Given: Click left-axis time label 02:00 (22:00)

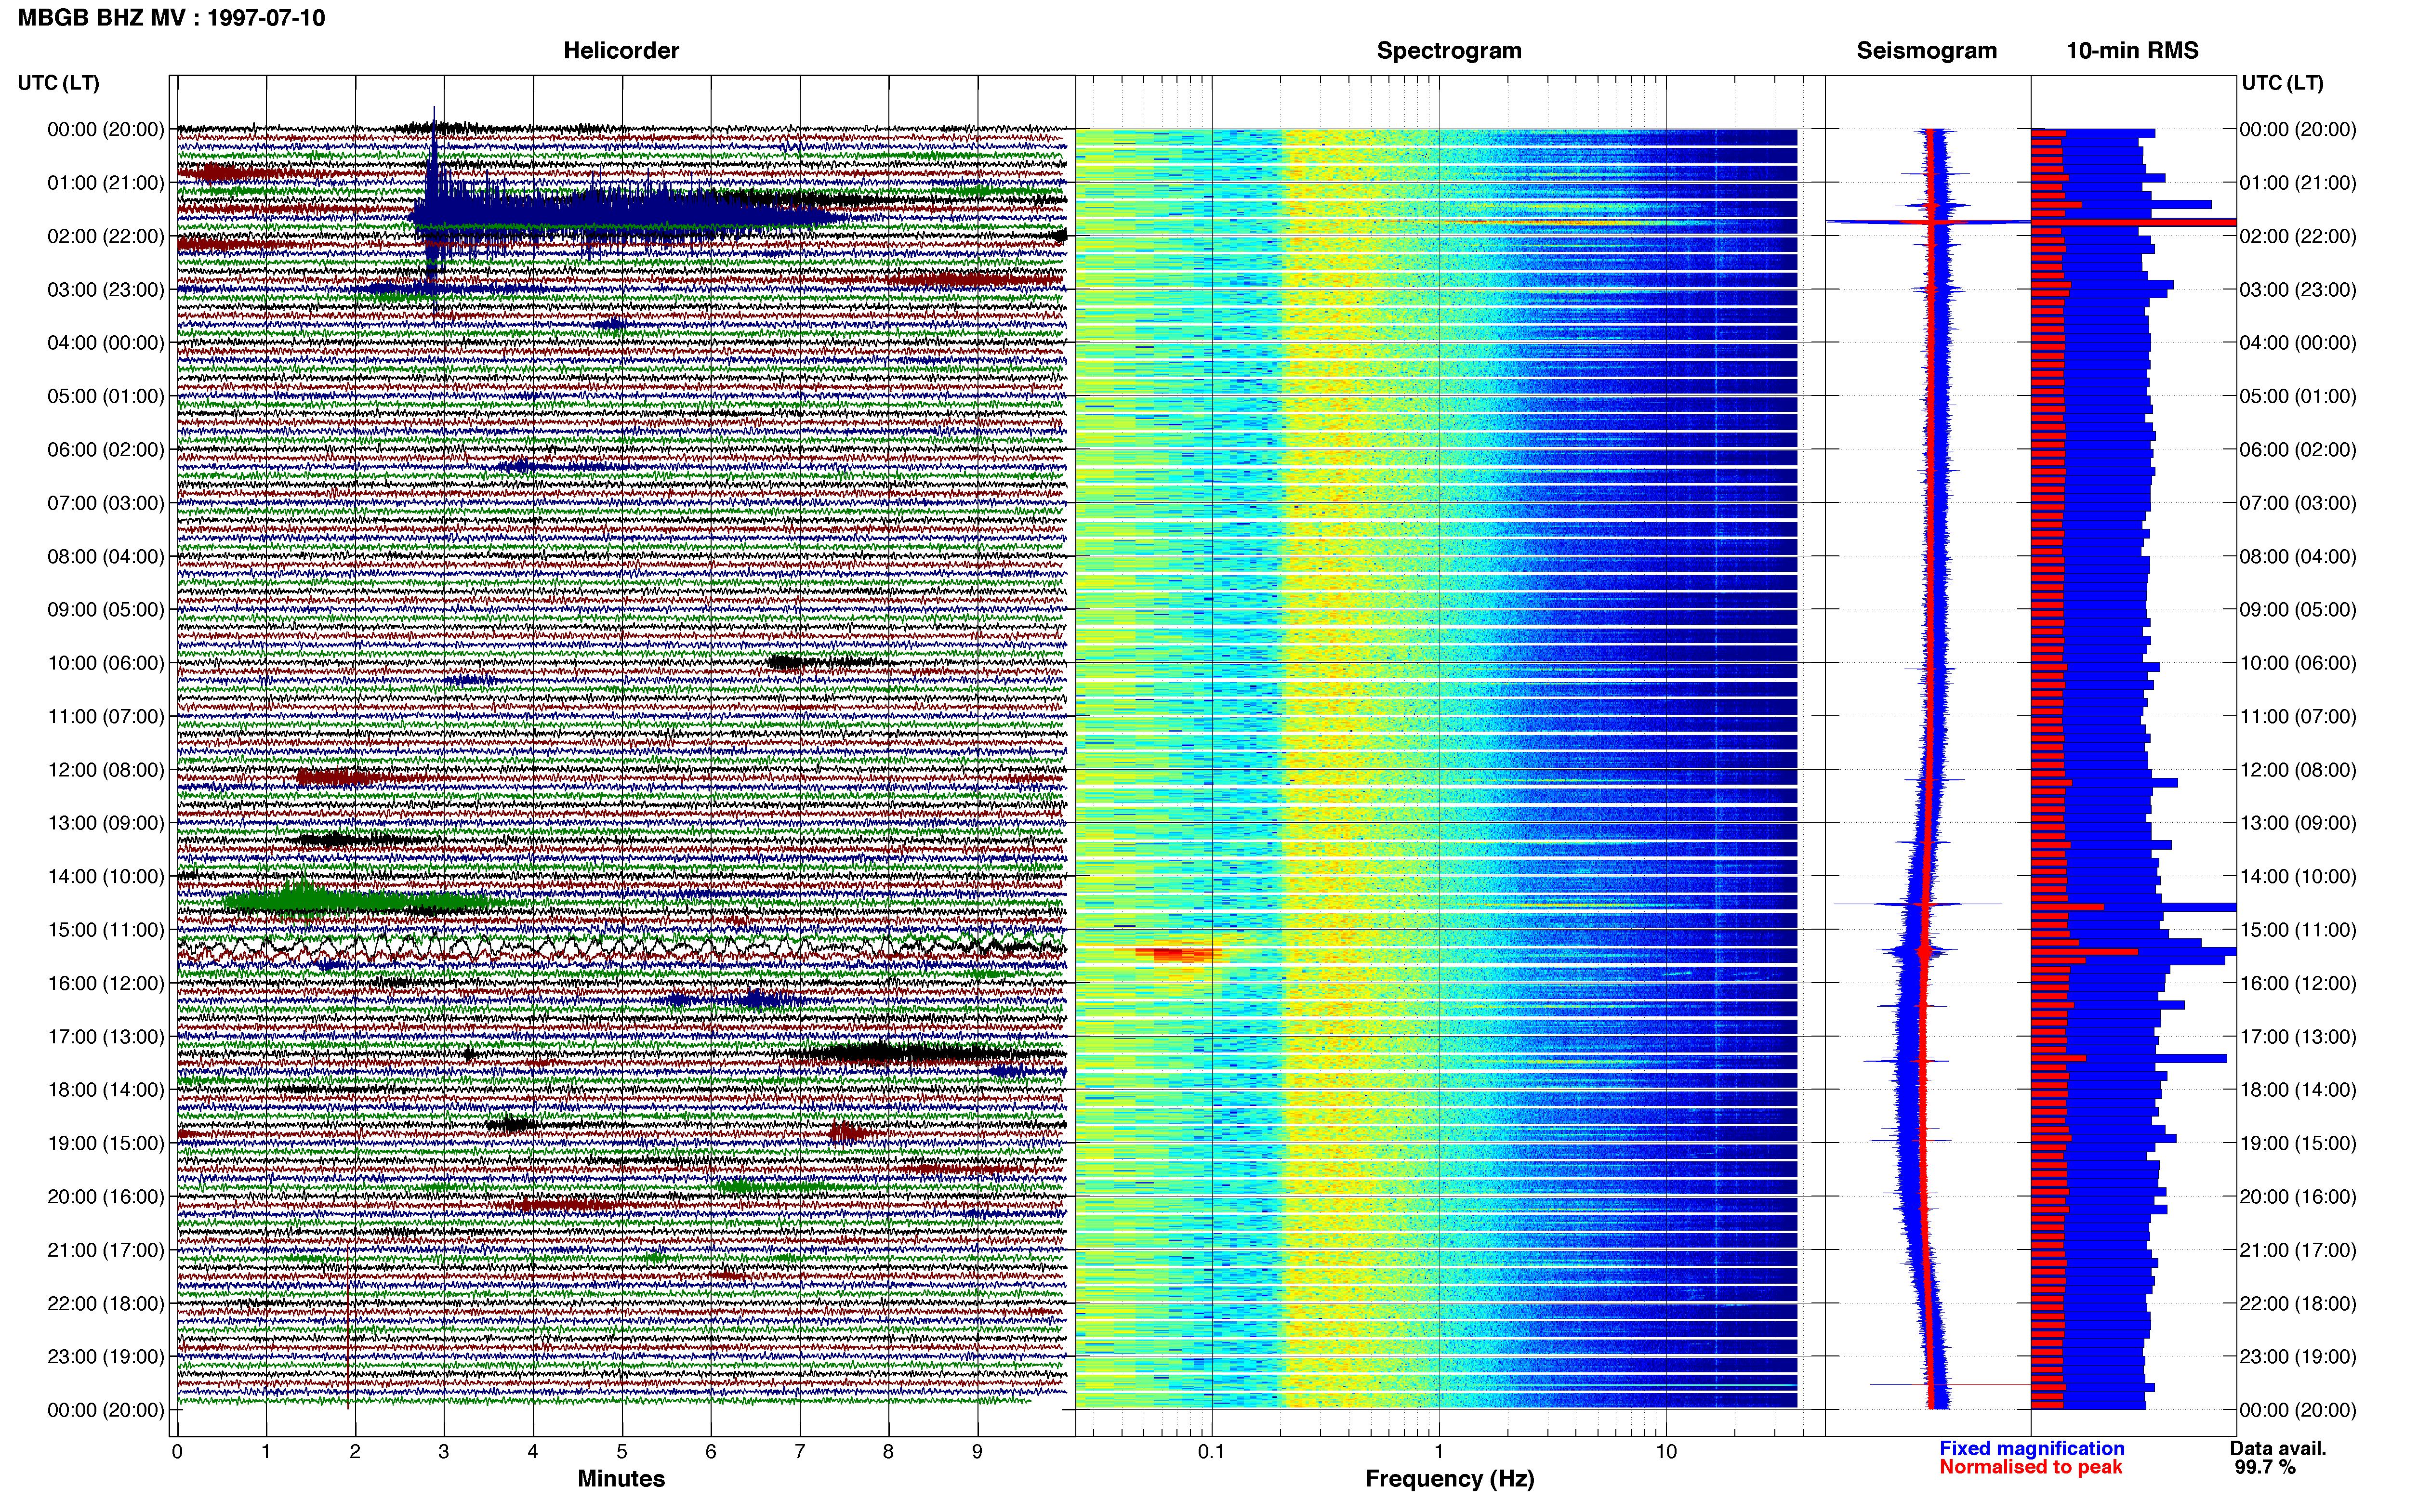Looking at the screenshot, I should tap(106, 236).
